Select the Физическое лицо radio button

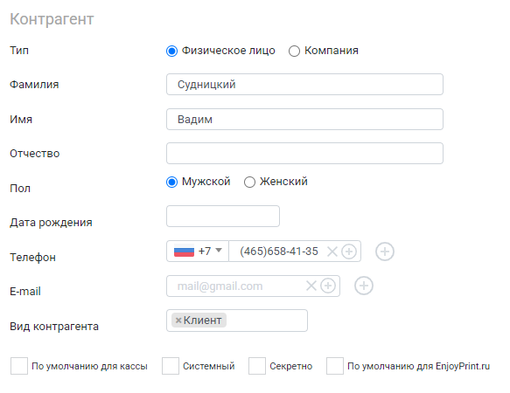[171, 51]
